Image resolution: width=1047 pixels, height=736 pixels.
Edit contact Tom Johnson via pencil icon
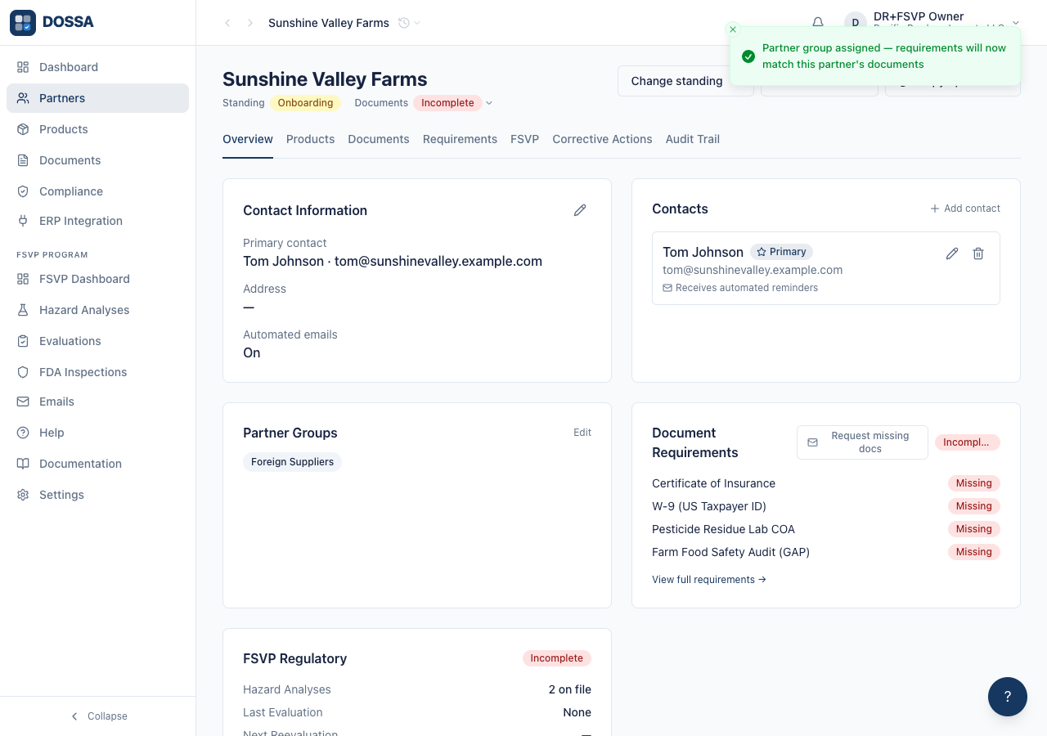[952, 254]
